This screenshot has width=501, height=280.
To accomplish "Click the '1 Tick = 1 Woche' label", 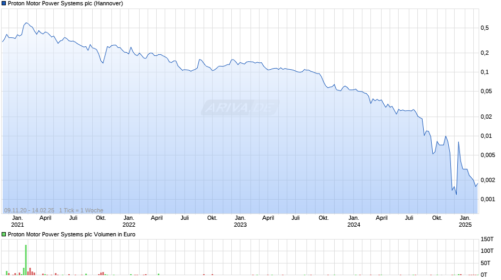I will 81,210.
